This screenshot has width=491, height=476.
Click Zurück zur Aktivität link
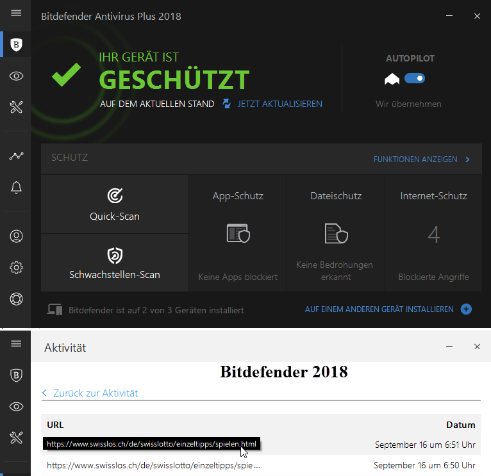tap(96, 393)
